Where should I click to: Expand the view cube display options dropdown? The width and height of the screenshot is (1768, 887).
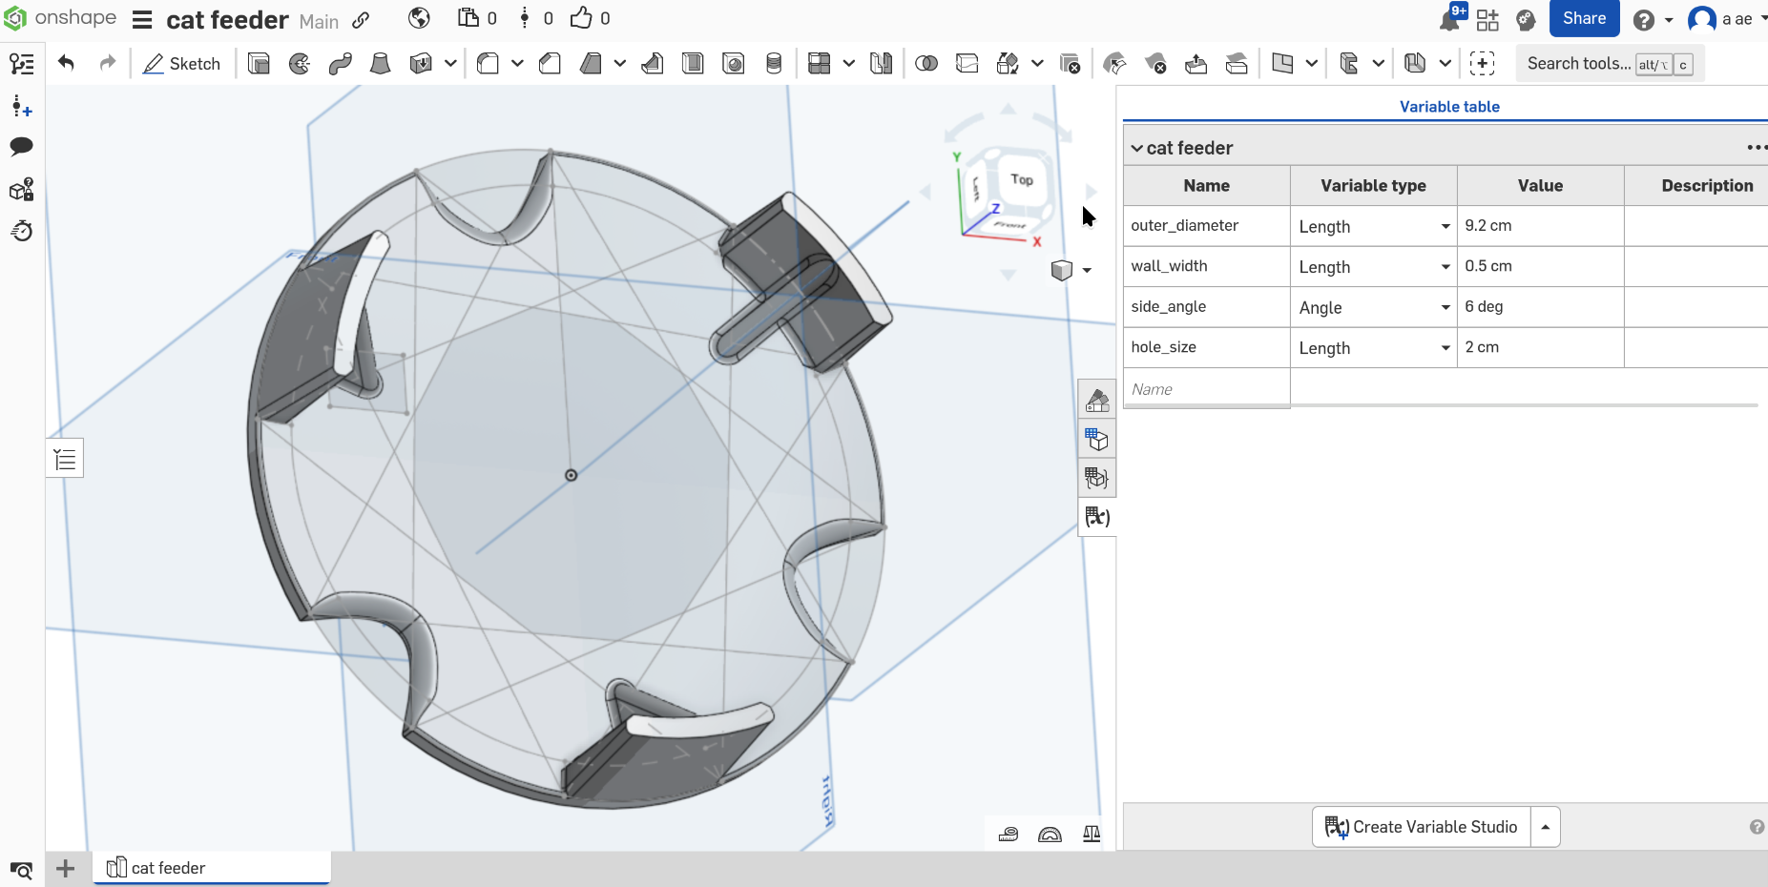[x=1087, y=270]
